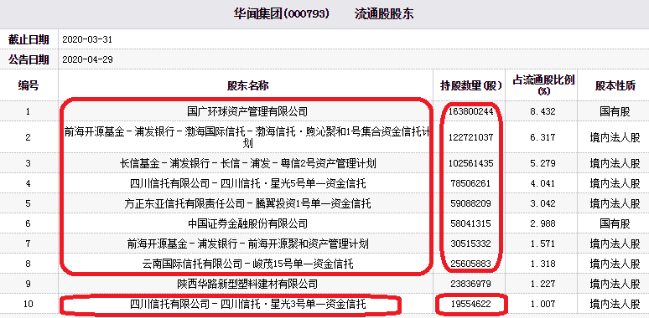Select shareholder 四川信托·星光3号单一资金信托

[x=247, y=305]
